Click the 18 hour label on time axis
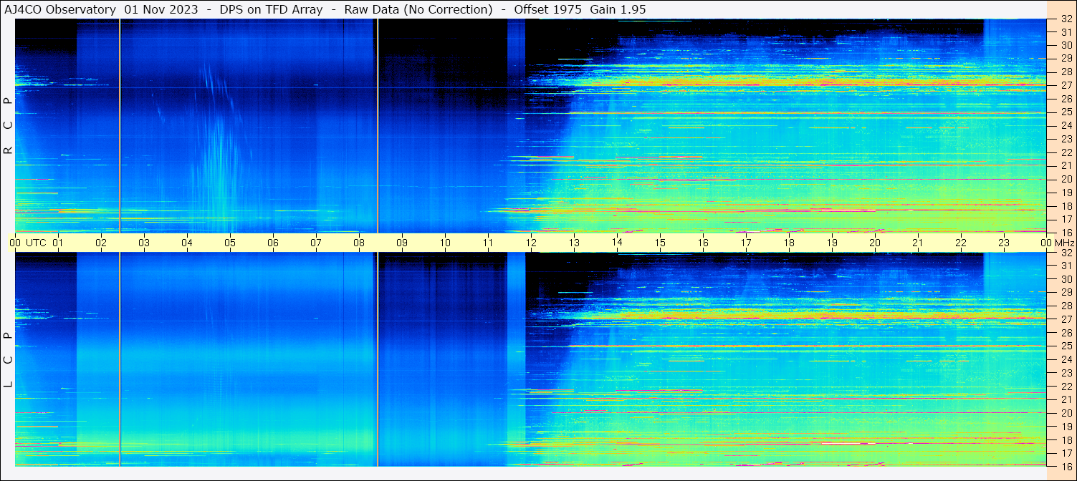 (x=789, y=243)
